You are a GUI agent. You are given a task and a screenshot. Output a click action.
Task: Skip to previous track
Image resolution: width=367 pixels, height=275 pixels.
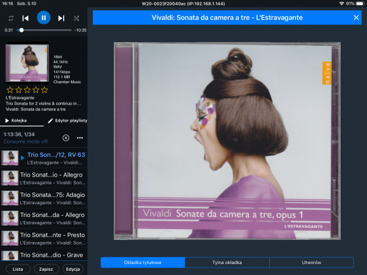(25, 18)
